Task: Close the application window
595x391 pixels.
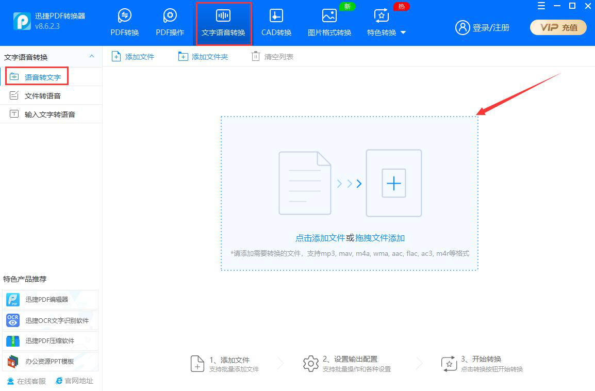Action: [x=588, y=6]
